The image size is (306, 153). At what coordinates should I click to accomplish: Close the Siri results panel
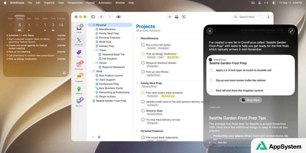[210, 31]
